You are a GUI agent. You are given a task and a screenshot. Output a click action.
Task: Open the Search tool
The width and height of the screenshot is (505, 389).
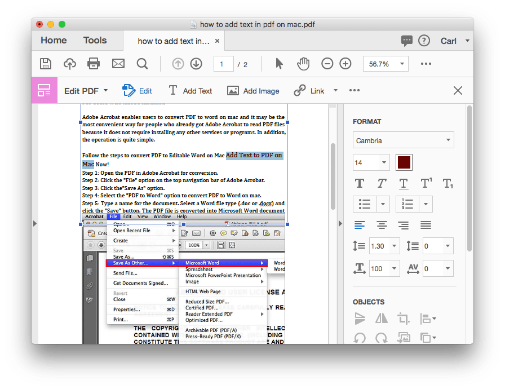pyautogui.click(x=142, y=64)
